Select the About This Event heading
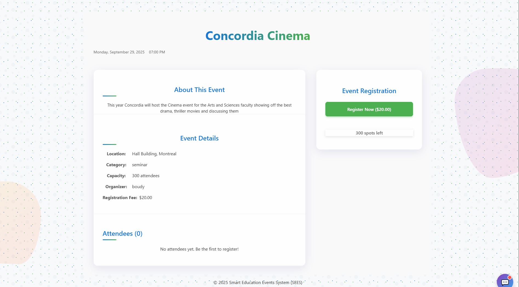Image resolution: width=519 pixels, height=287 pixels. tap(199, 90)
